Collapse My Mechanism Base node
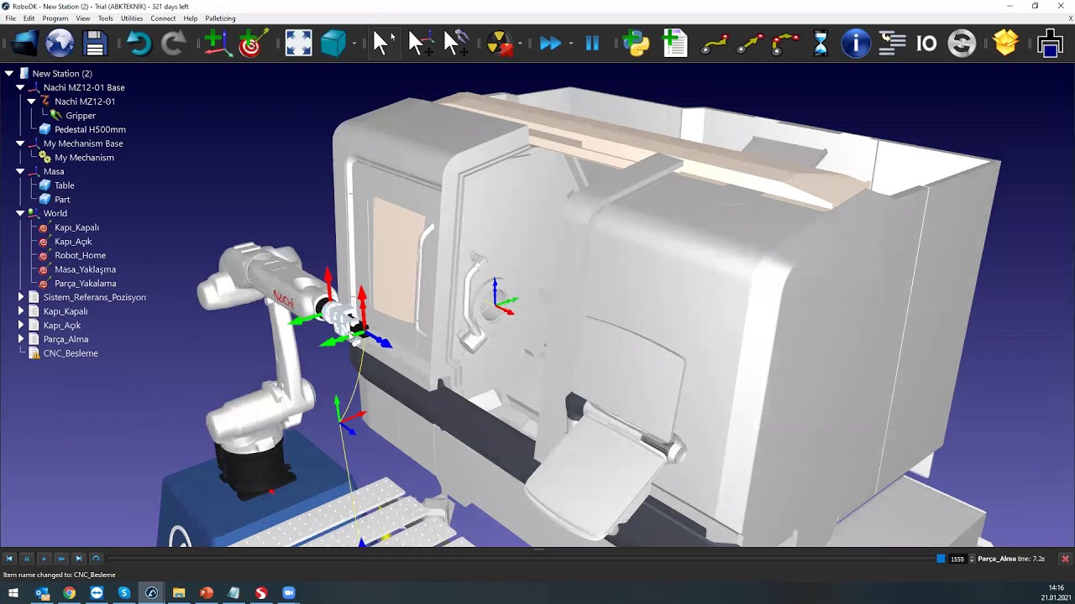1075x604 pixels. [20, 143]
